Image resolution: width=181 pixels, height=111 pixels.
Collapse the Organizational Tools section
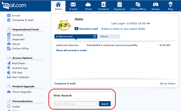point(9,29)
